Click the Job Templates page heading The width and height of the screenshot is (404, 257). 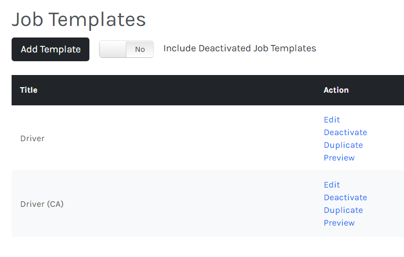(x=79, y=19)
